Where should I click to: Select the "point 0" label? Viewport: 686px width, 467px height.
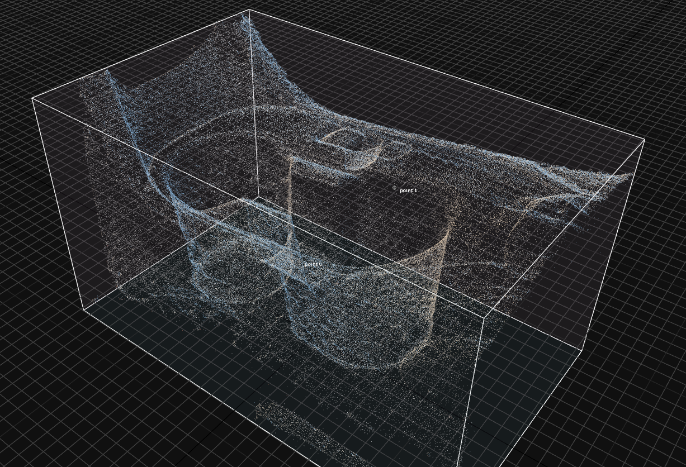(x=313, y=264)
